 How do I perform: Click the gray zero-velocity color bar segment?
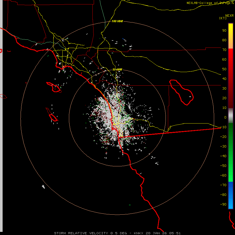pyautogui.click(x=231, y=115)
